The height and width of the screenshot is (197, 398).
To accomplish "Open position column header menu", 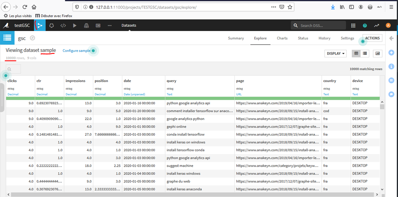I will [x=101, y=81].
